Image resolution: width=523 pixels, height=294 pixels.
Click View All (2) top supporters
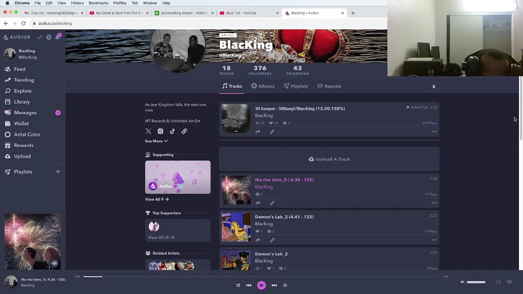161,237
